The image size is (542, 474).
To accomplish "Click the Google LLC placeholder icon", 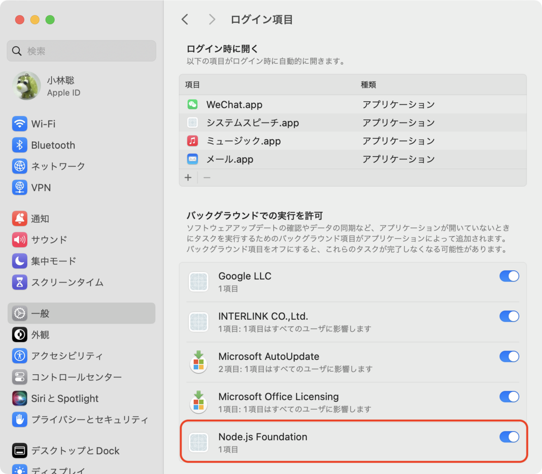I will pyautogui.click(x=199, y=282).
